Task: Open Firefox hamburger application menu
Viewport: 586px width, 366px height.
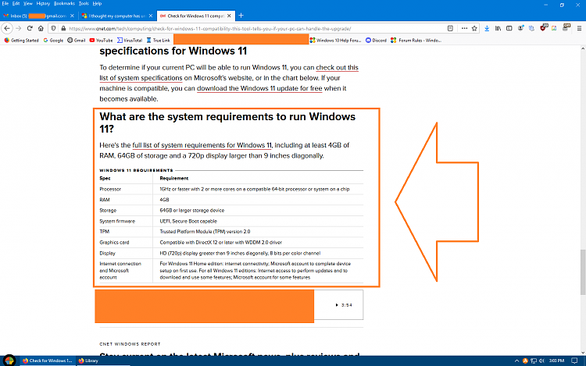Action: (x=579, y=28)
